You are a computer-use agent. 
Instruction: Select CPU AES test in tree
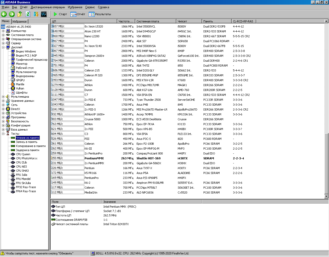coord(21,167)
